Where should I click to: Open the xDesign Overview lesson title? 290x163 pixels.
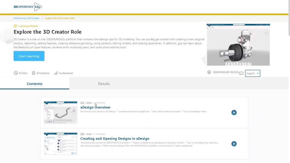click(x=95, y=107)
